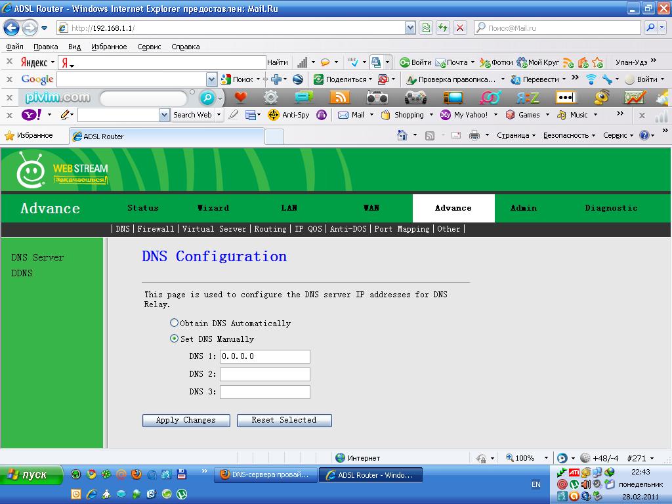
Task: Expand the Yahoo search box dropdown
Action: pos(164,115)
